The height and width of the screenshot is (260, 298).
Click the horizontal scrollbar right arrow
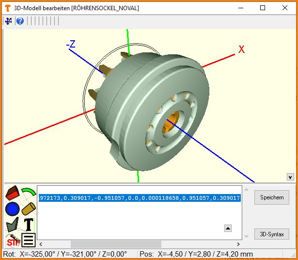click(x=238, y=244)
